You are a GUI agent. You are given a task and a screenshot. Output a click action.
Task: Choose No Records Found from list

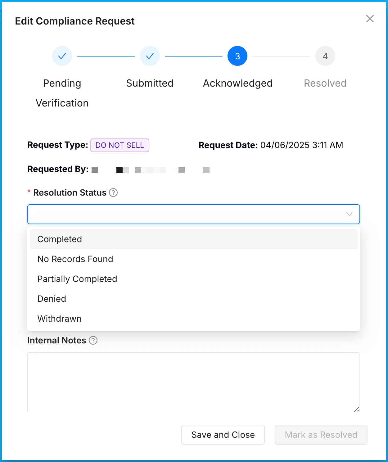pyautogui.click(x=75, y=259)
